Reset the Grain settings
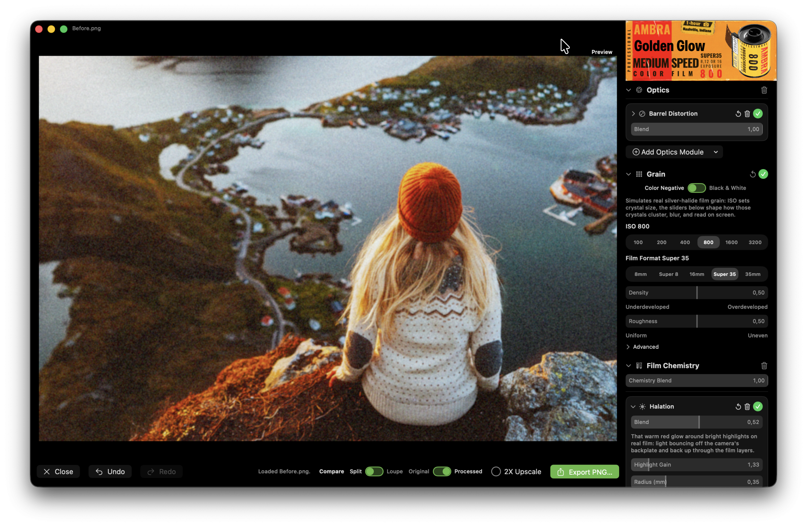Screen dimensions: 807x527 (x=752, y=174)
